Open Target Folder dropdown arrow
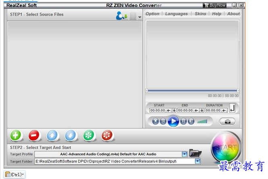268x179 pixels. (x=197, y=161)
